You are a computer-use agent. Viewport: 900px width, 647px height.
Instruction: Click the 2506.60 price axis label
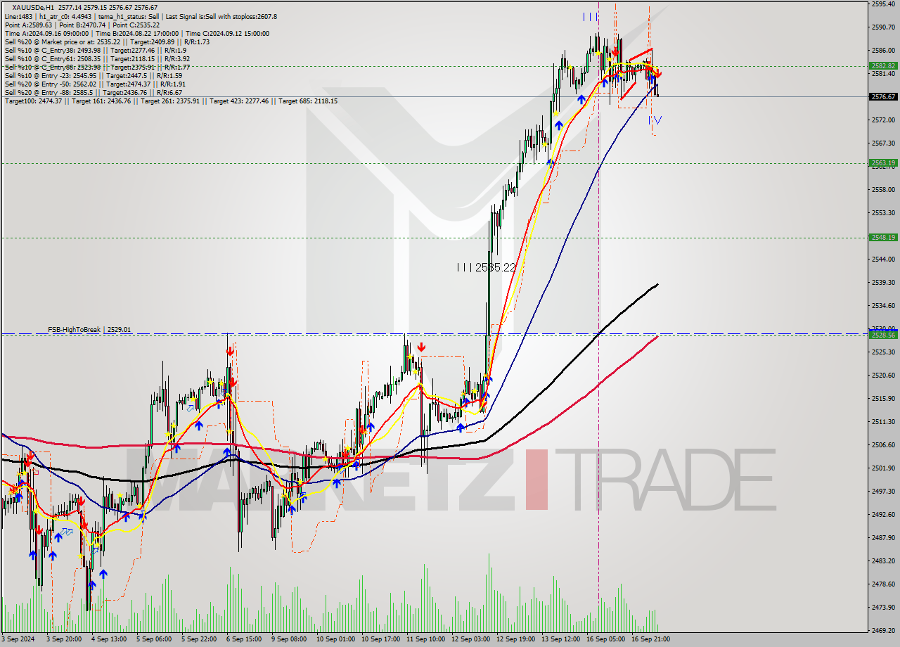(x=883, y=445)
